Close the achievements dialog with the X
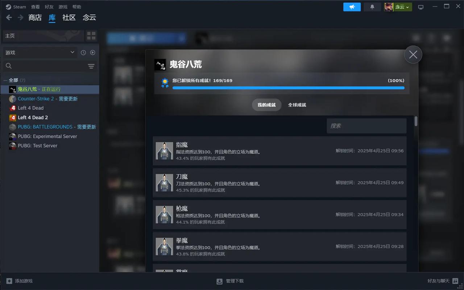Viewport: 464px width, 290px height. (413, 55)
